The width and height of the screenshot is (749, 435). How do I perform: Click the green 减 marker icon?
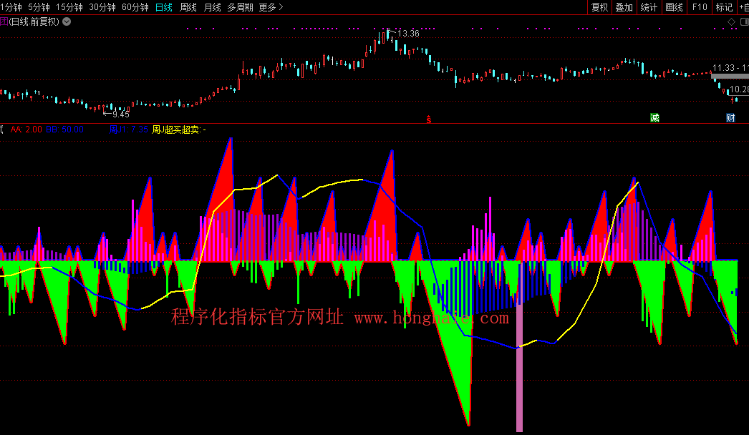tap(654, 118)
